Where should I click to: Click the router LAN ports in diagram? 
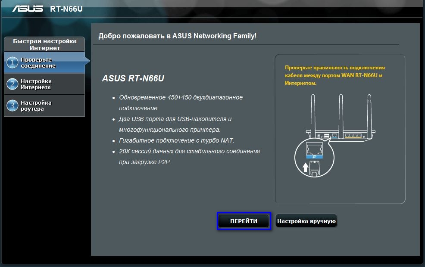pos(353,135)
